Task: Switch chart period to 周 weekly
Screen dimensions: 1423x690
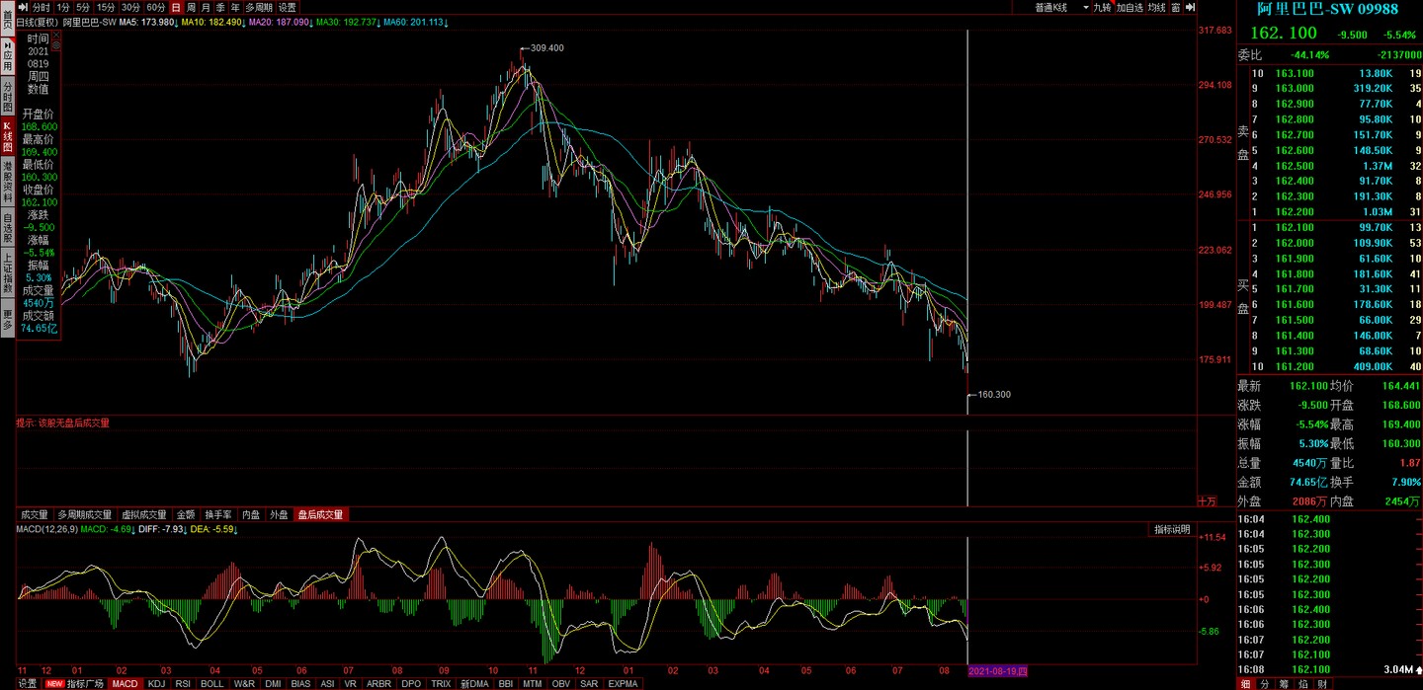Action: pos(206,7)
